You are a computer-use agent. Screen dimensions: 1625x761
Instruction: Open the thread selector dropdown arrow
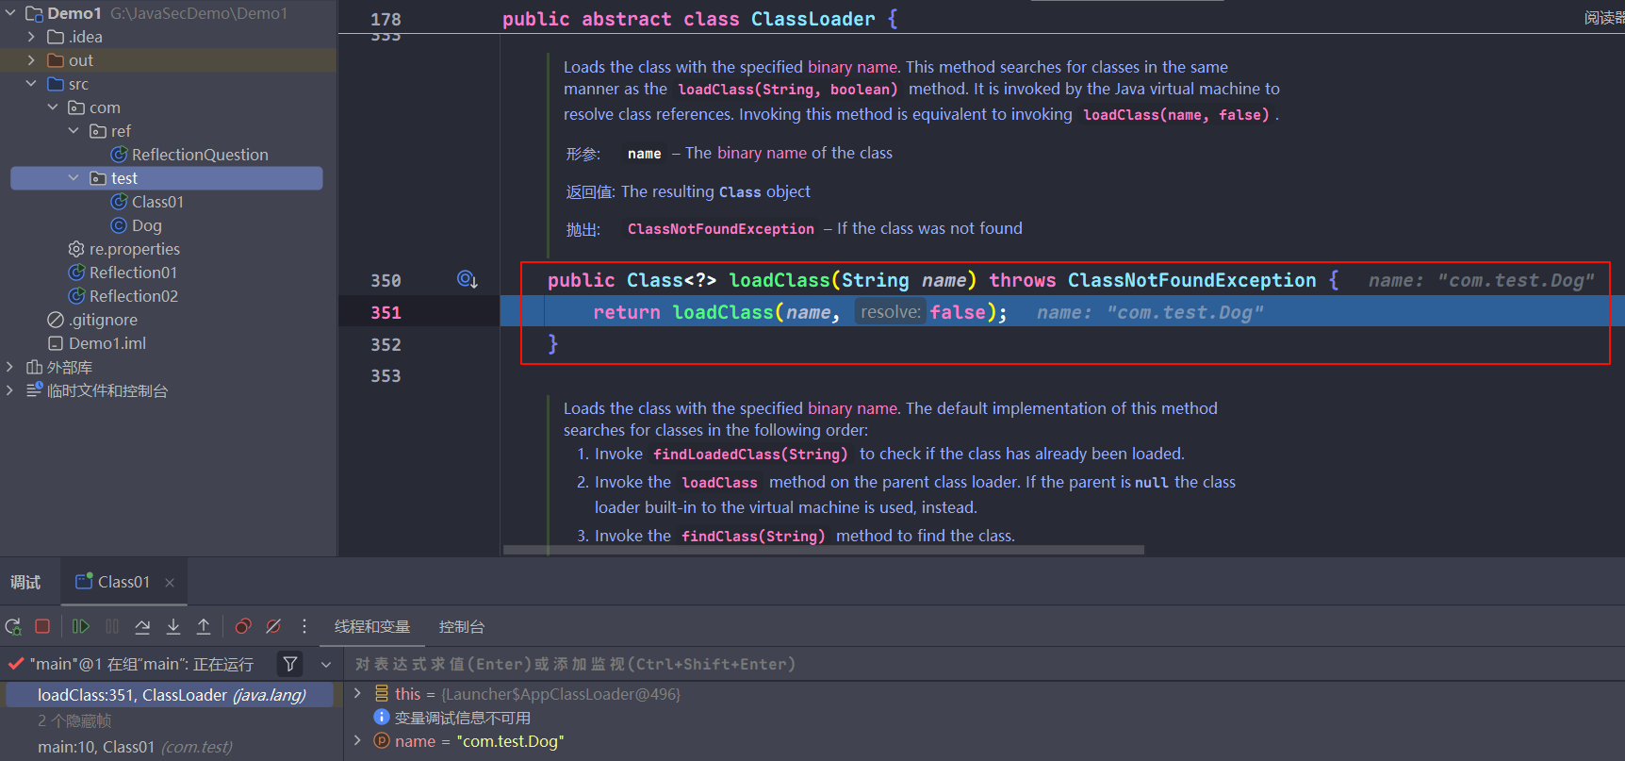326,664
